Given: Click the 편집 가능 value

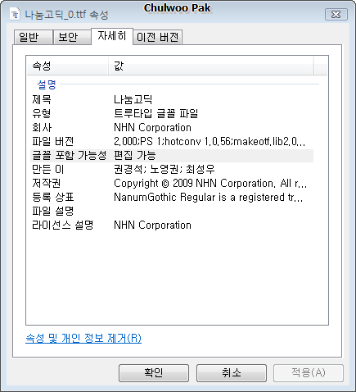Looking at the screenshot, I should 135,155.
